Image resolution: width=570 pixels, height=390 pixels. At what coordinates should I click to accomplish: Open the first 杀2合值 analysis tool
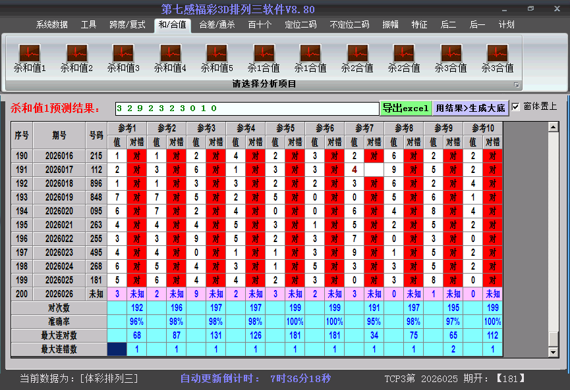click(x=357, y=56)
